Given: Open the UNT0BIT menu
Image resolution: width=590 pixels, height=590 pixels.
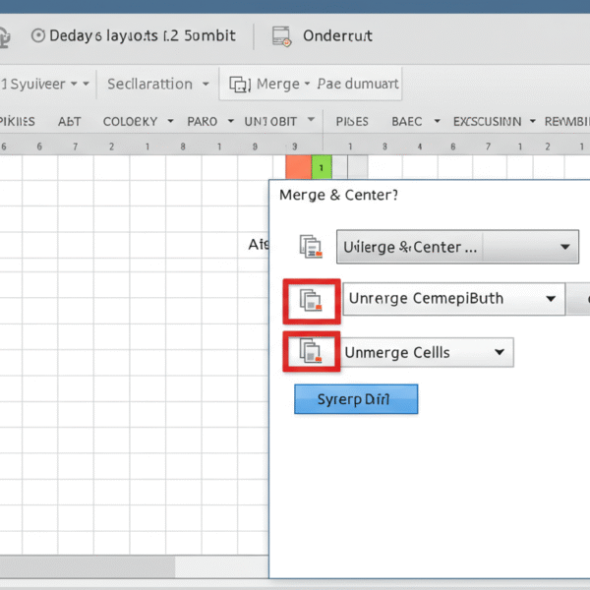Looking at the screenshot, I should (x=311, y=121).
